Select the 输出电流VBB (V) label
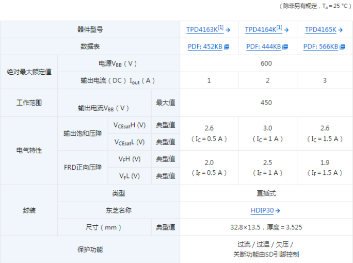Screen dimensions: 353x263 pyautogui.click(x=104, y=108)
